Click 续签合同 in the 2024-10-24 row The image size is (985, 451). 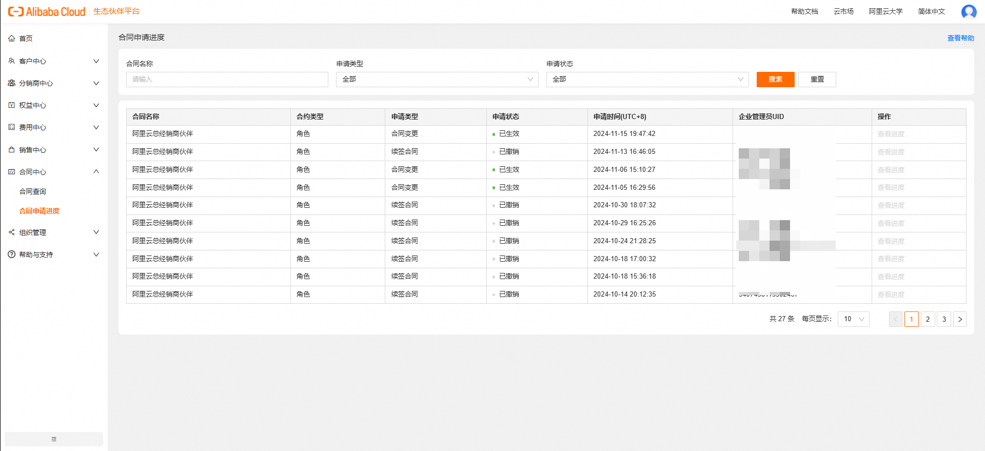[x=405, y=241]
